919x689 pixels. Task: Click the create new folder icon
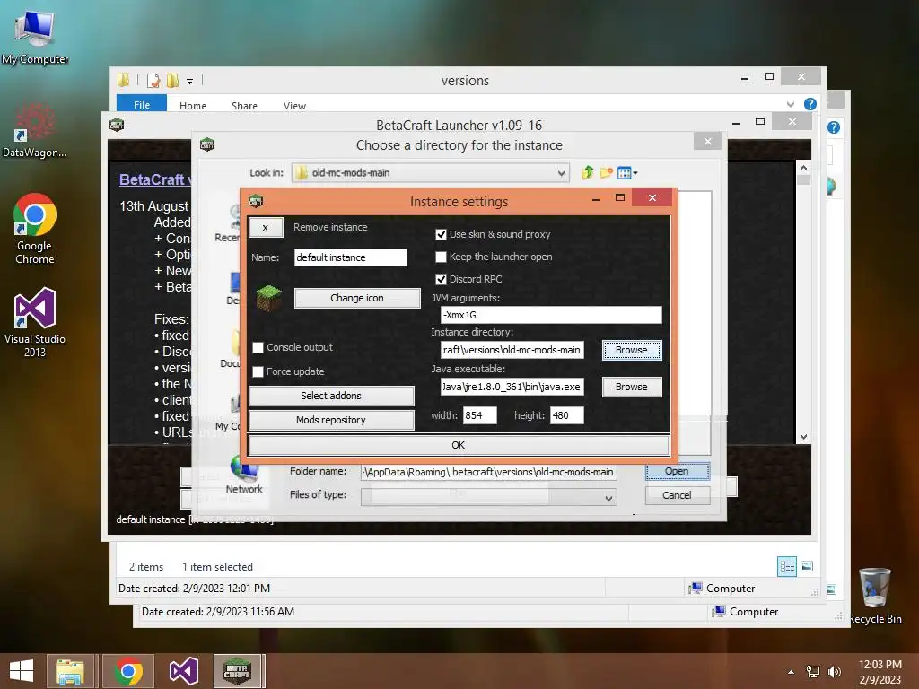(606, 173)
